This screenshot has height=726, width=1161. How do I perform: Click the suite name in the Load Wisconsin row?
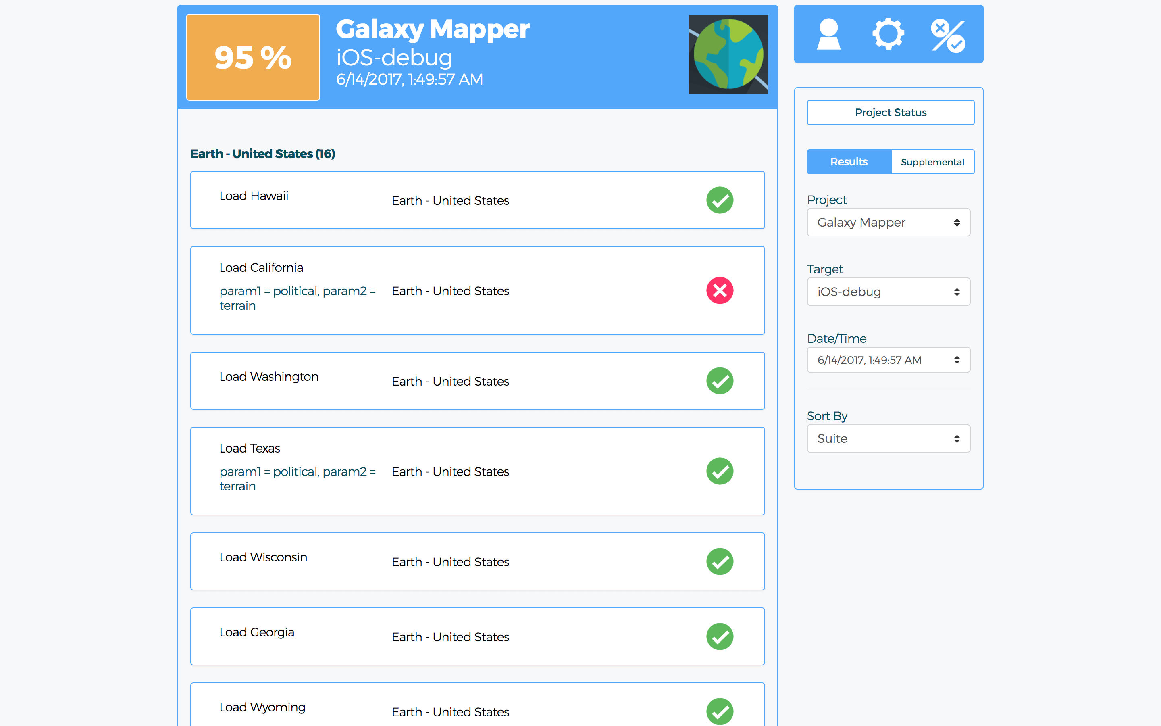[x=450, y=562]
